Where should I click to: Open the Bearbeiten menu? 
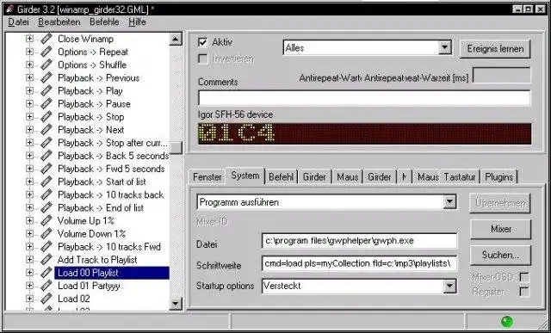point(59,22)
